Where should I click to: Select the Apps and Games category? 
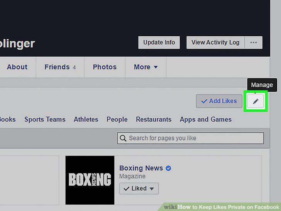tap(206, 119)
